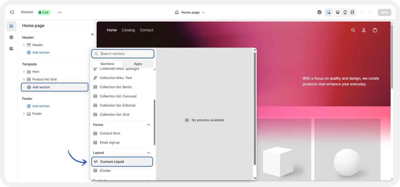The width and height of the screenshot is (400, 187).
Task: Collapse the Layout category chevron
Action: tap(148, 153)
